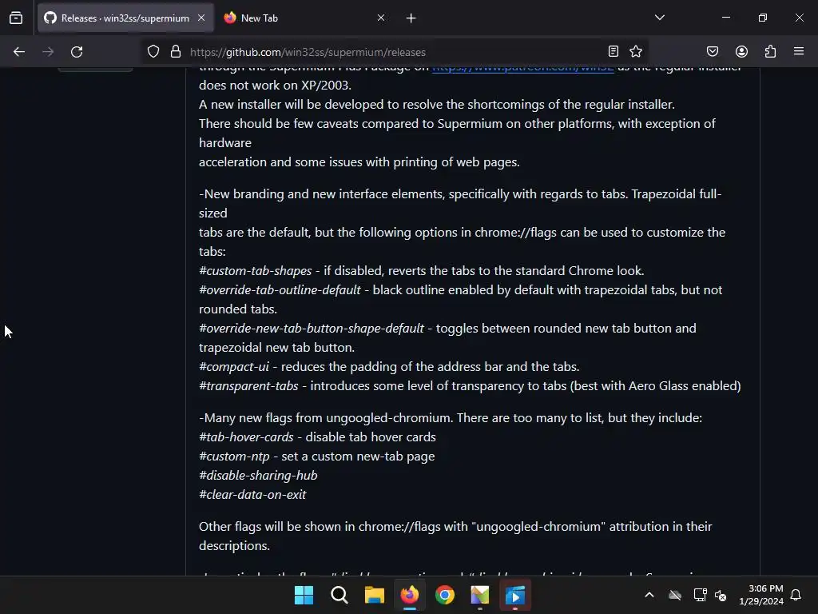The width and height of the screenshot is (818, 614).
Task: Open File Explorer from taskbar
Action: tap(374, 595)
